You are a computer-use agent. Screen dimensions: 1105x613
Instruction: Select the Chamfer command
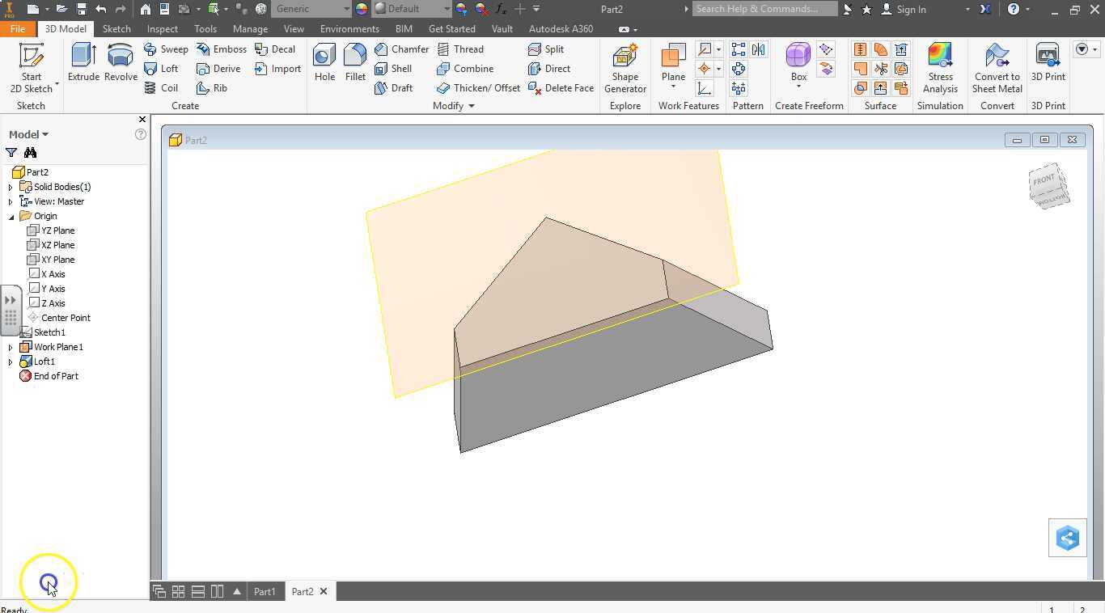[401, 49]
